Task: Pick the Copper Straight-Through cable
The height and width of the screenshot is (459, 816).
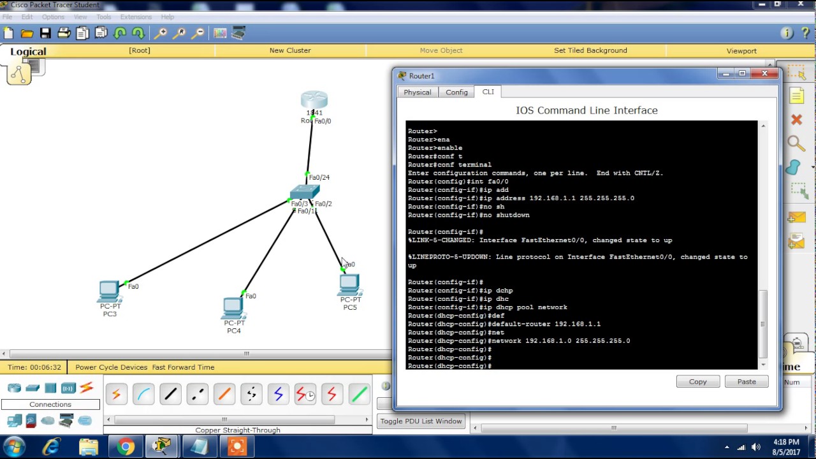Action: [170, 395]
